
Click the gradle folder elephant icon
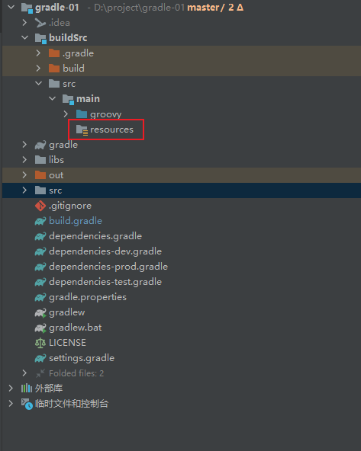tap(40, 145)
